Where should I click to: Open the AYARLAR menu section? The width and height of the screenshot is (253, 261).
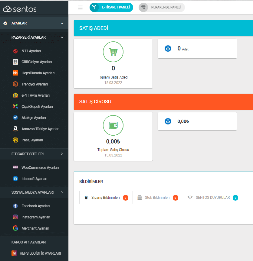pos(34,23)
